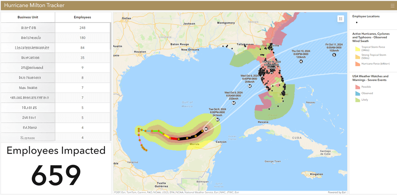
Task: Choose the row with 84 employees
Action: pyautogui.click(x=56, y=48)
